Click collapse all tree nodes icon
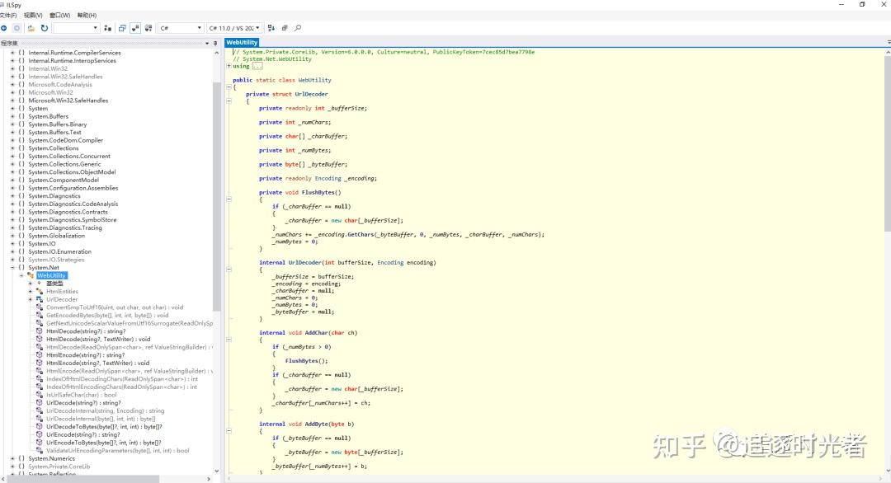This screenshot has height=483, width=891. [x=285, y=28]
